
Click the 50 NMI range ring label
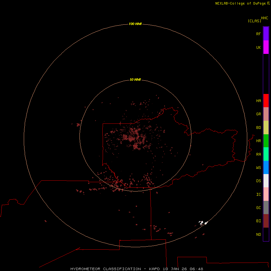click(135, 79)
